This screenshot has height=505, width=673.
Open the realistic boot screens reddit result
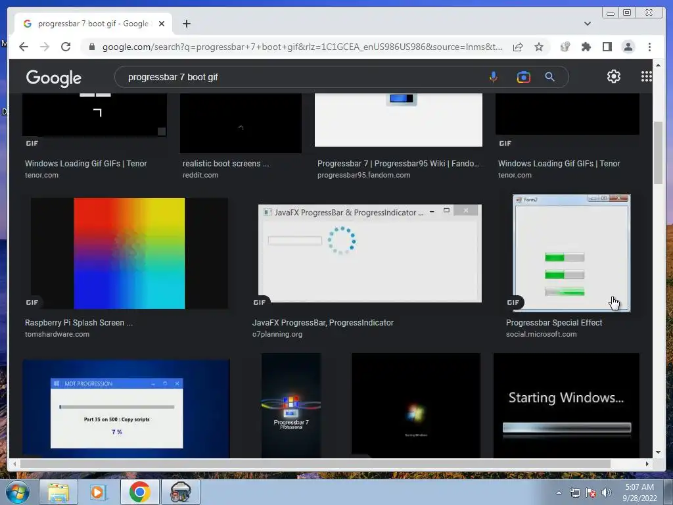pos(226,164)
